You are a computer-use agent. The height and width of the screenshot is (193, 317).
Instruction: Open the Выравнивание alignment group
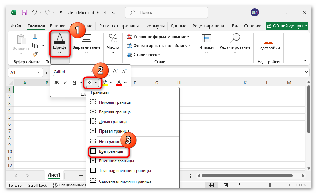86,44
